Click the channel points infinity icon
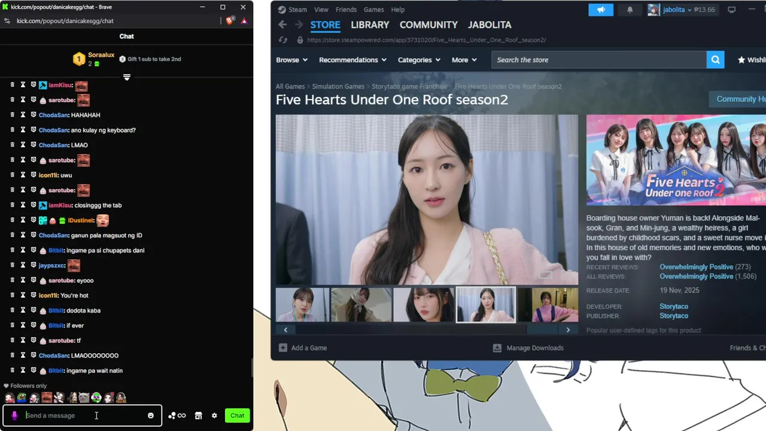This screenshot has width=766, height=431. click(x=177, y=415)
